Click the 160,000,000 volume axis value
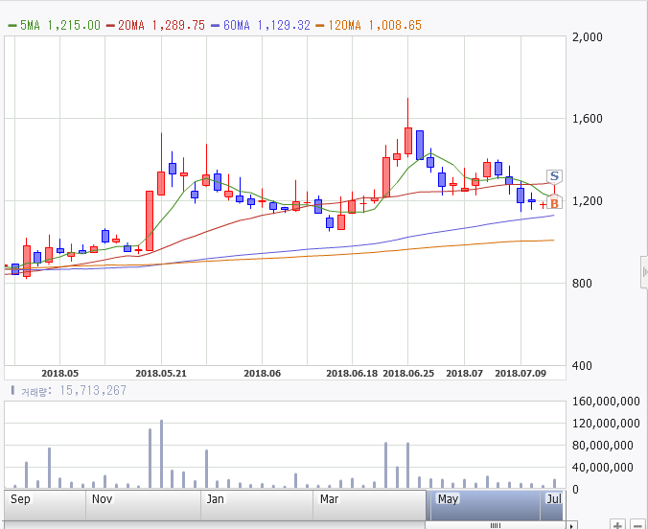Image resolution: width=648 pixels, height=529 pixels. (606, 402)
